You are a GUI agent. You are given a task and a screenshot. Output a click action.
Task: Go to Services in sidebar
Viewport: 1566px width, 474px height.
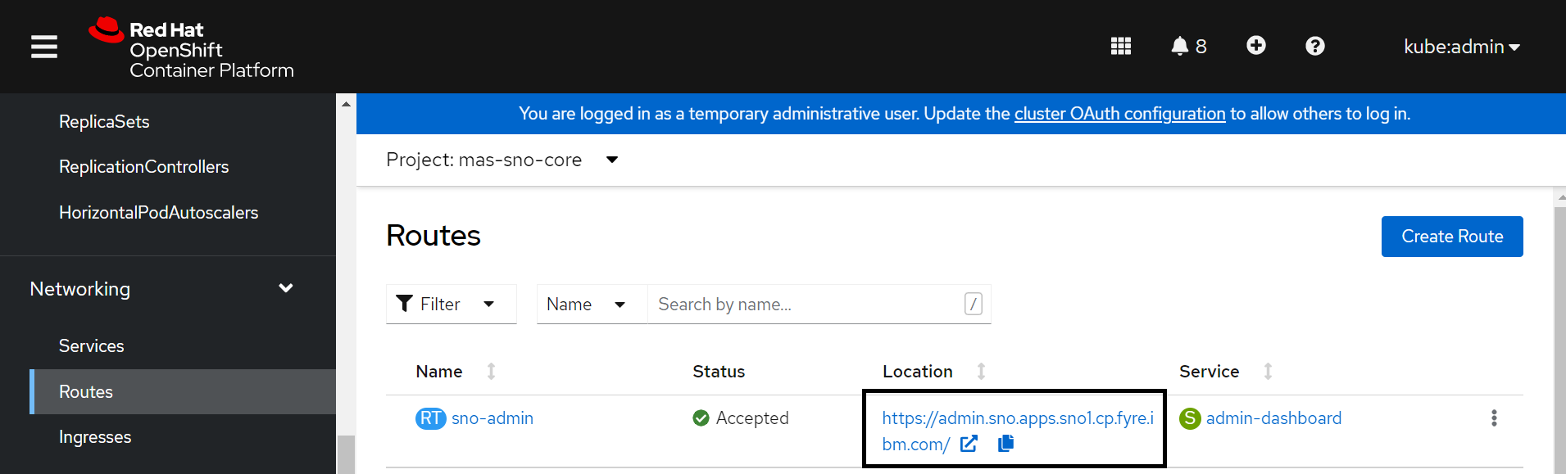tap(92, 346)
